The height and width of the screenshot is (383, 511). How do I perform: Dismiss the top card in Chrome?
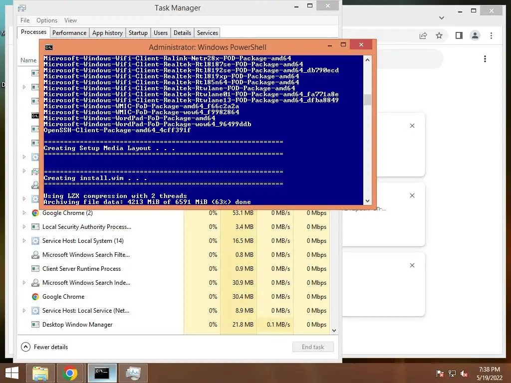click(412, 126)
